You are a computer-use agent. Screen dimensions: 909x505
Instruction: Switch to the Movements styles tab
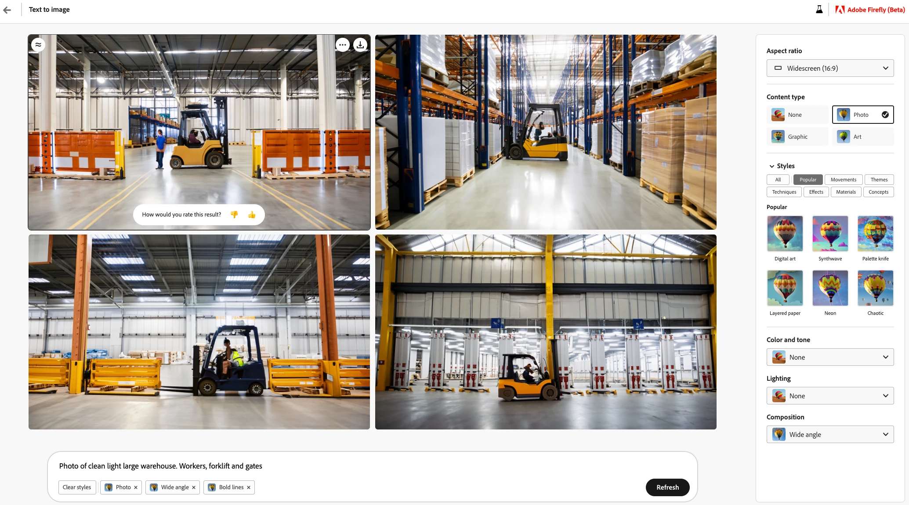click(x=844, y=180)
